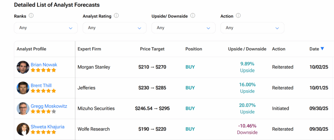Image resolution: width=334 pixels, height=140 pixels.
Task: Click the Date sort arrow icon
Action: 322,49
